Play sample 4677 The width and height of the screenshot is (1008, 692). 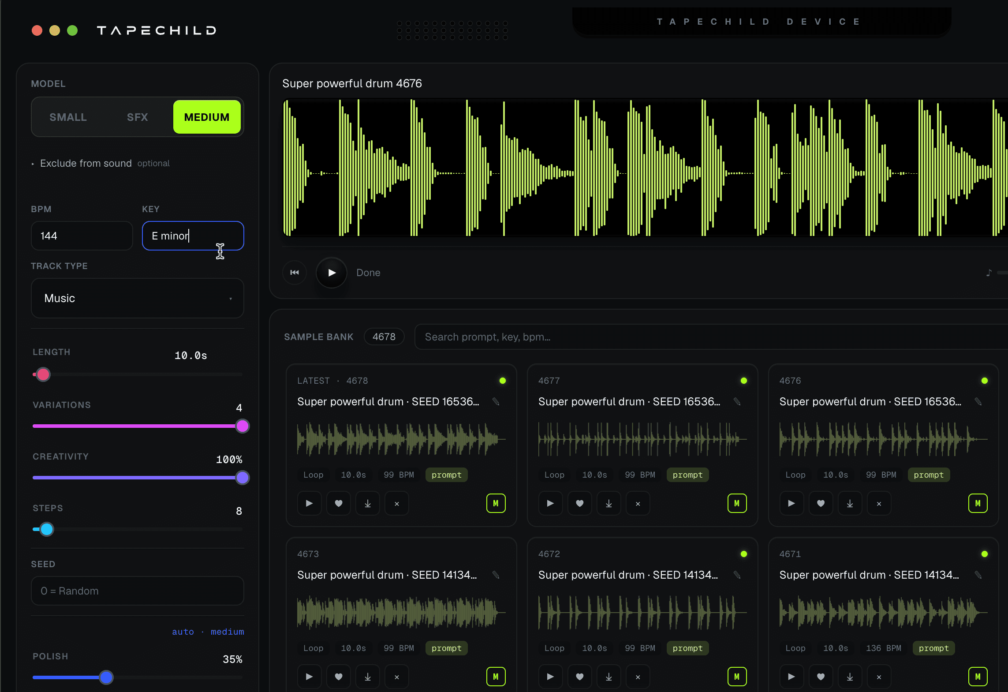[x=550, y=503]
